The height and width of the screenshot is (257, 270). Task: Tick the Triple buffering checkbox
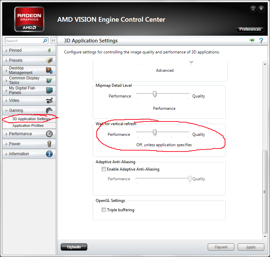pyautogui.click(x=104, y=210)
